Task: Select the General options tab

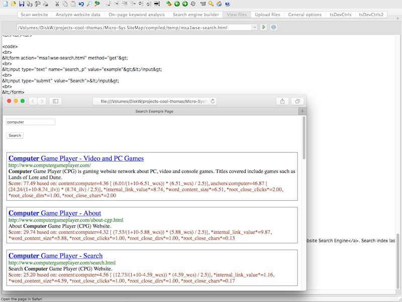Action: click(x=305, y=15)
